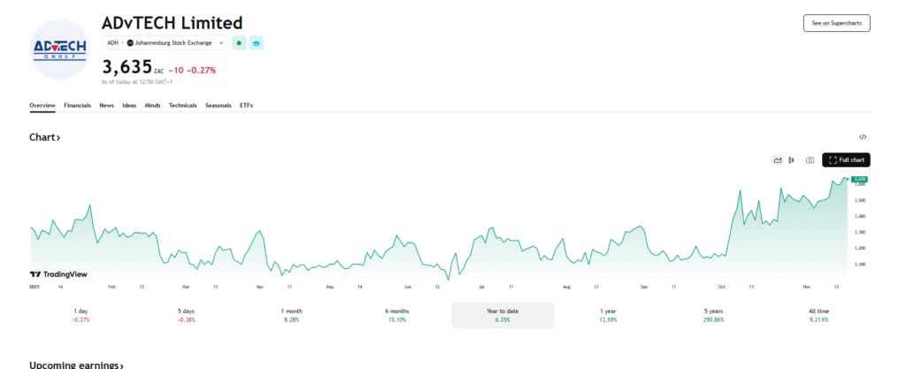Click the blue crown data badge icon
906x369 pixels.
(257, 42)
